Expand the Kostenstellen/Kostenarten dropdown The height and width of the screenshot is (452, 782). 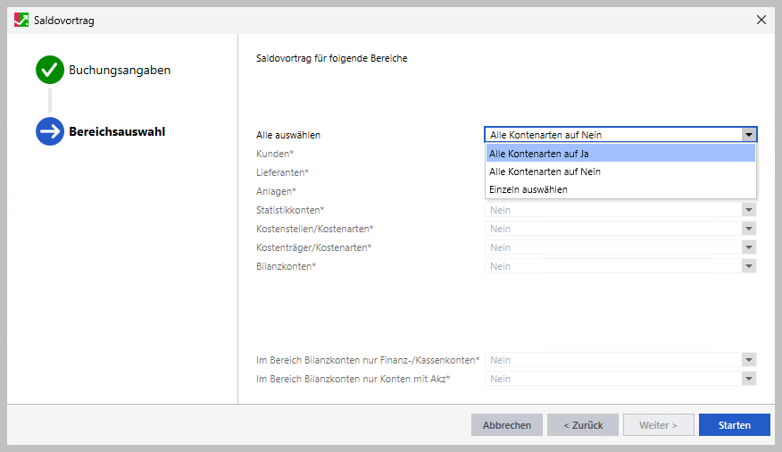749,229
